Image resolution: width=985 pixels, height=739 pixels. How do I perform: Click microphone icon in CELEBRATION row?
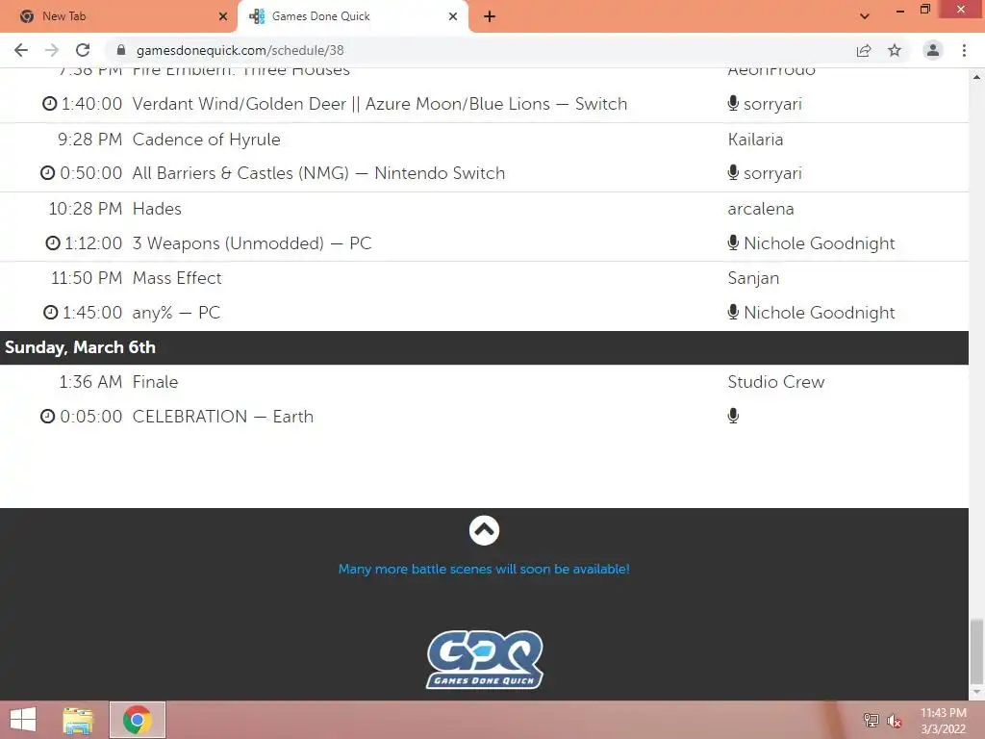[732, 416]
